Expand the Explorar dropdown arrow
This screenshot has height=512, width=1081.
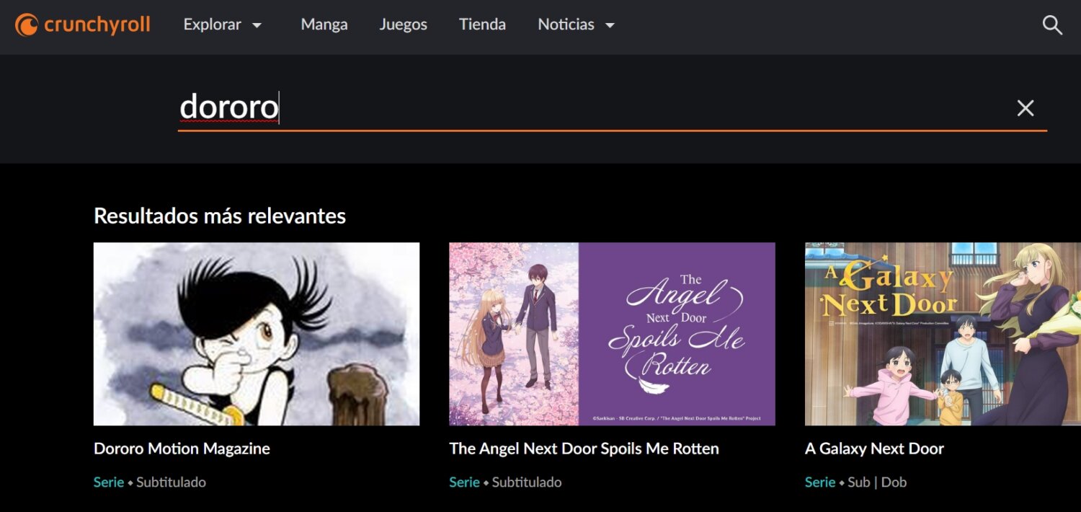257,25
